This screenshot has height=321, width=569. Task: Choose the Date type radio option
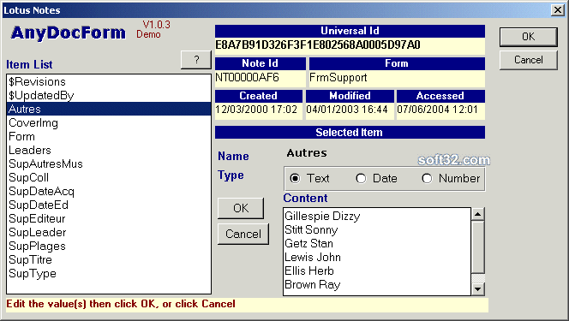tap(361, 178)
